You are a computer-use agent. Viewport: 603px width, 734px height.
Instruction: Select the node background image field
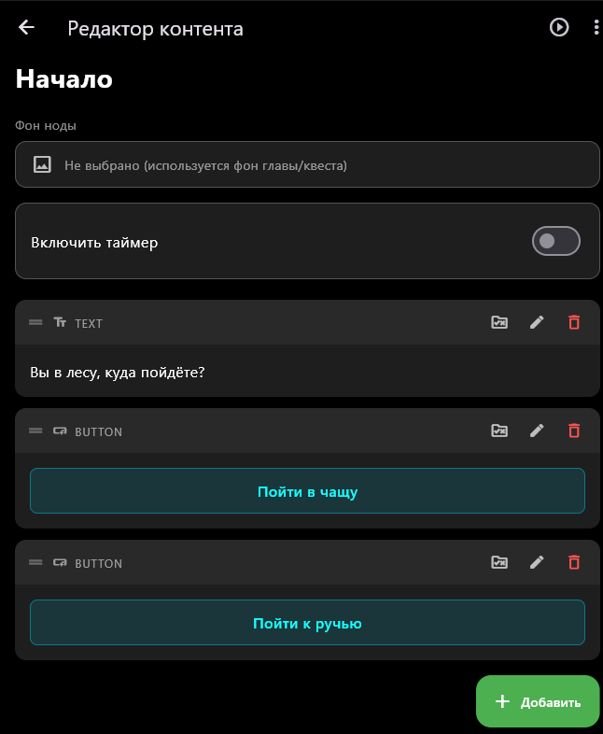point(307,165)
